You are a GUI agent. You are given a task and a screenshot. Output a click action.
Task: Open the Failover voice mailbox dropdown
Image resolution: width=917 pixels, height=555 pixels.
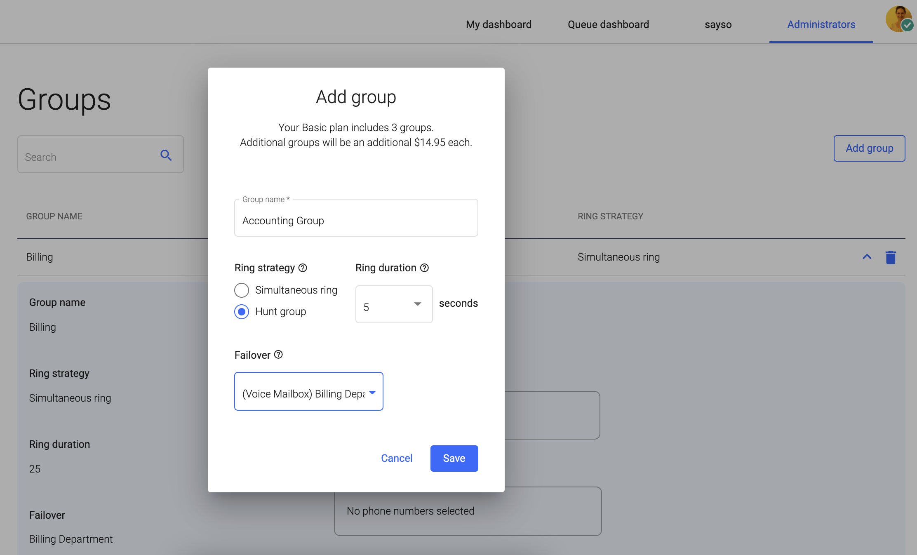pos(372,392)
